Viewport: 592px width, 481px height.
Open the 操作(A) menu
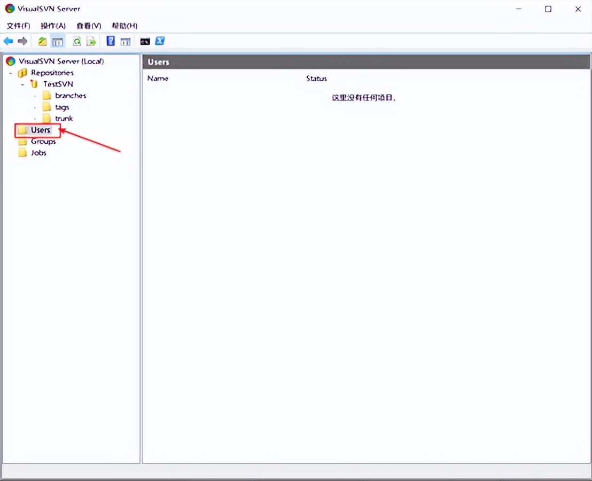tap(53, 26)
